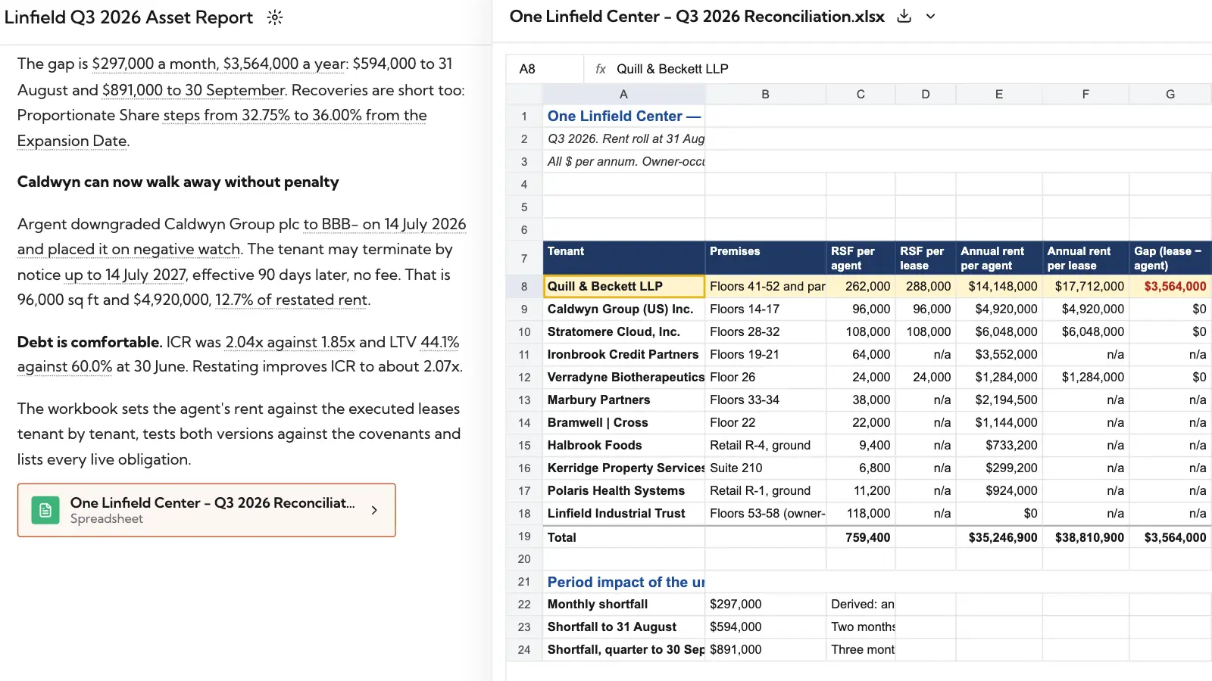
Task: Click cell 'Marbury Partners'
Action: [x=624, y=400]
